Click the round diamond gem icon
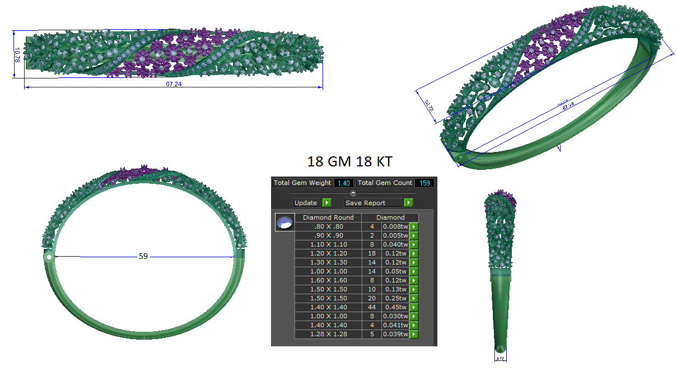 (x=285, y=222)
